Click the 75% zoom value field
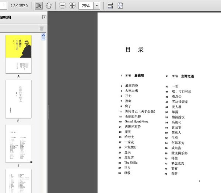 pyautogui.click(x=85, y=6)
